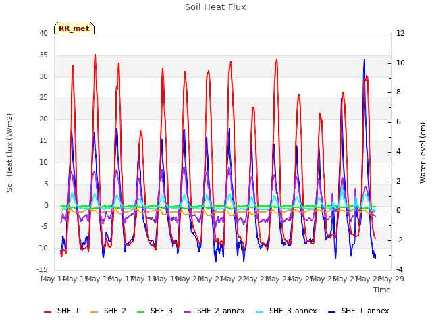The width and height of the screenshot is (432, 324).
Task: Click the Soil Heat Flux chart title
Action: (215, 7)
